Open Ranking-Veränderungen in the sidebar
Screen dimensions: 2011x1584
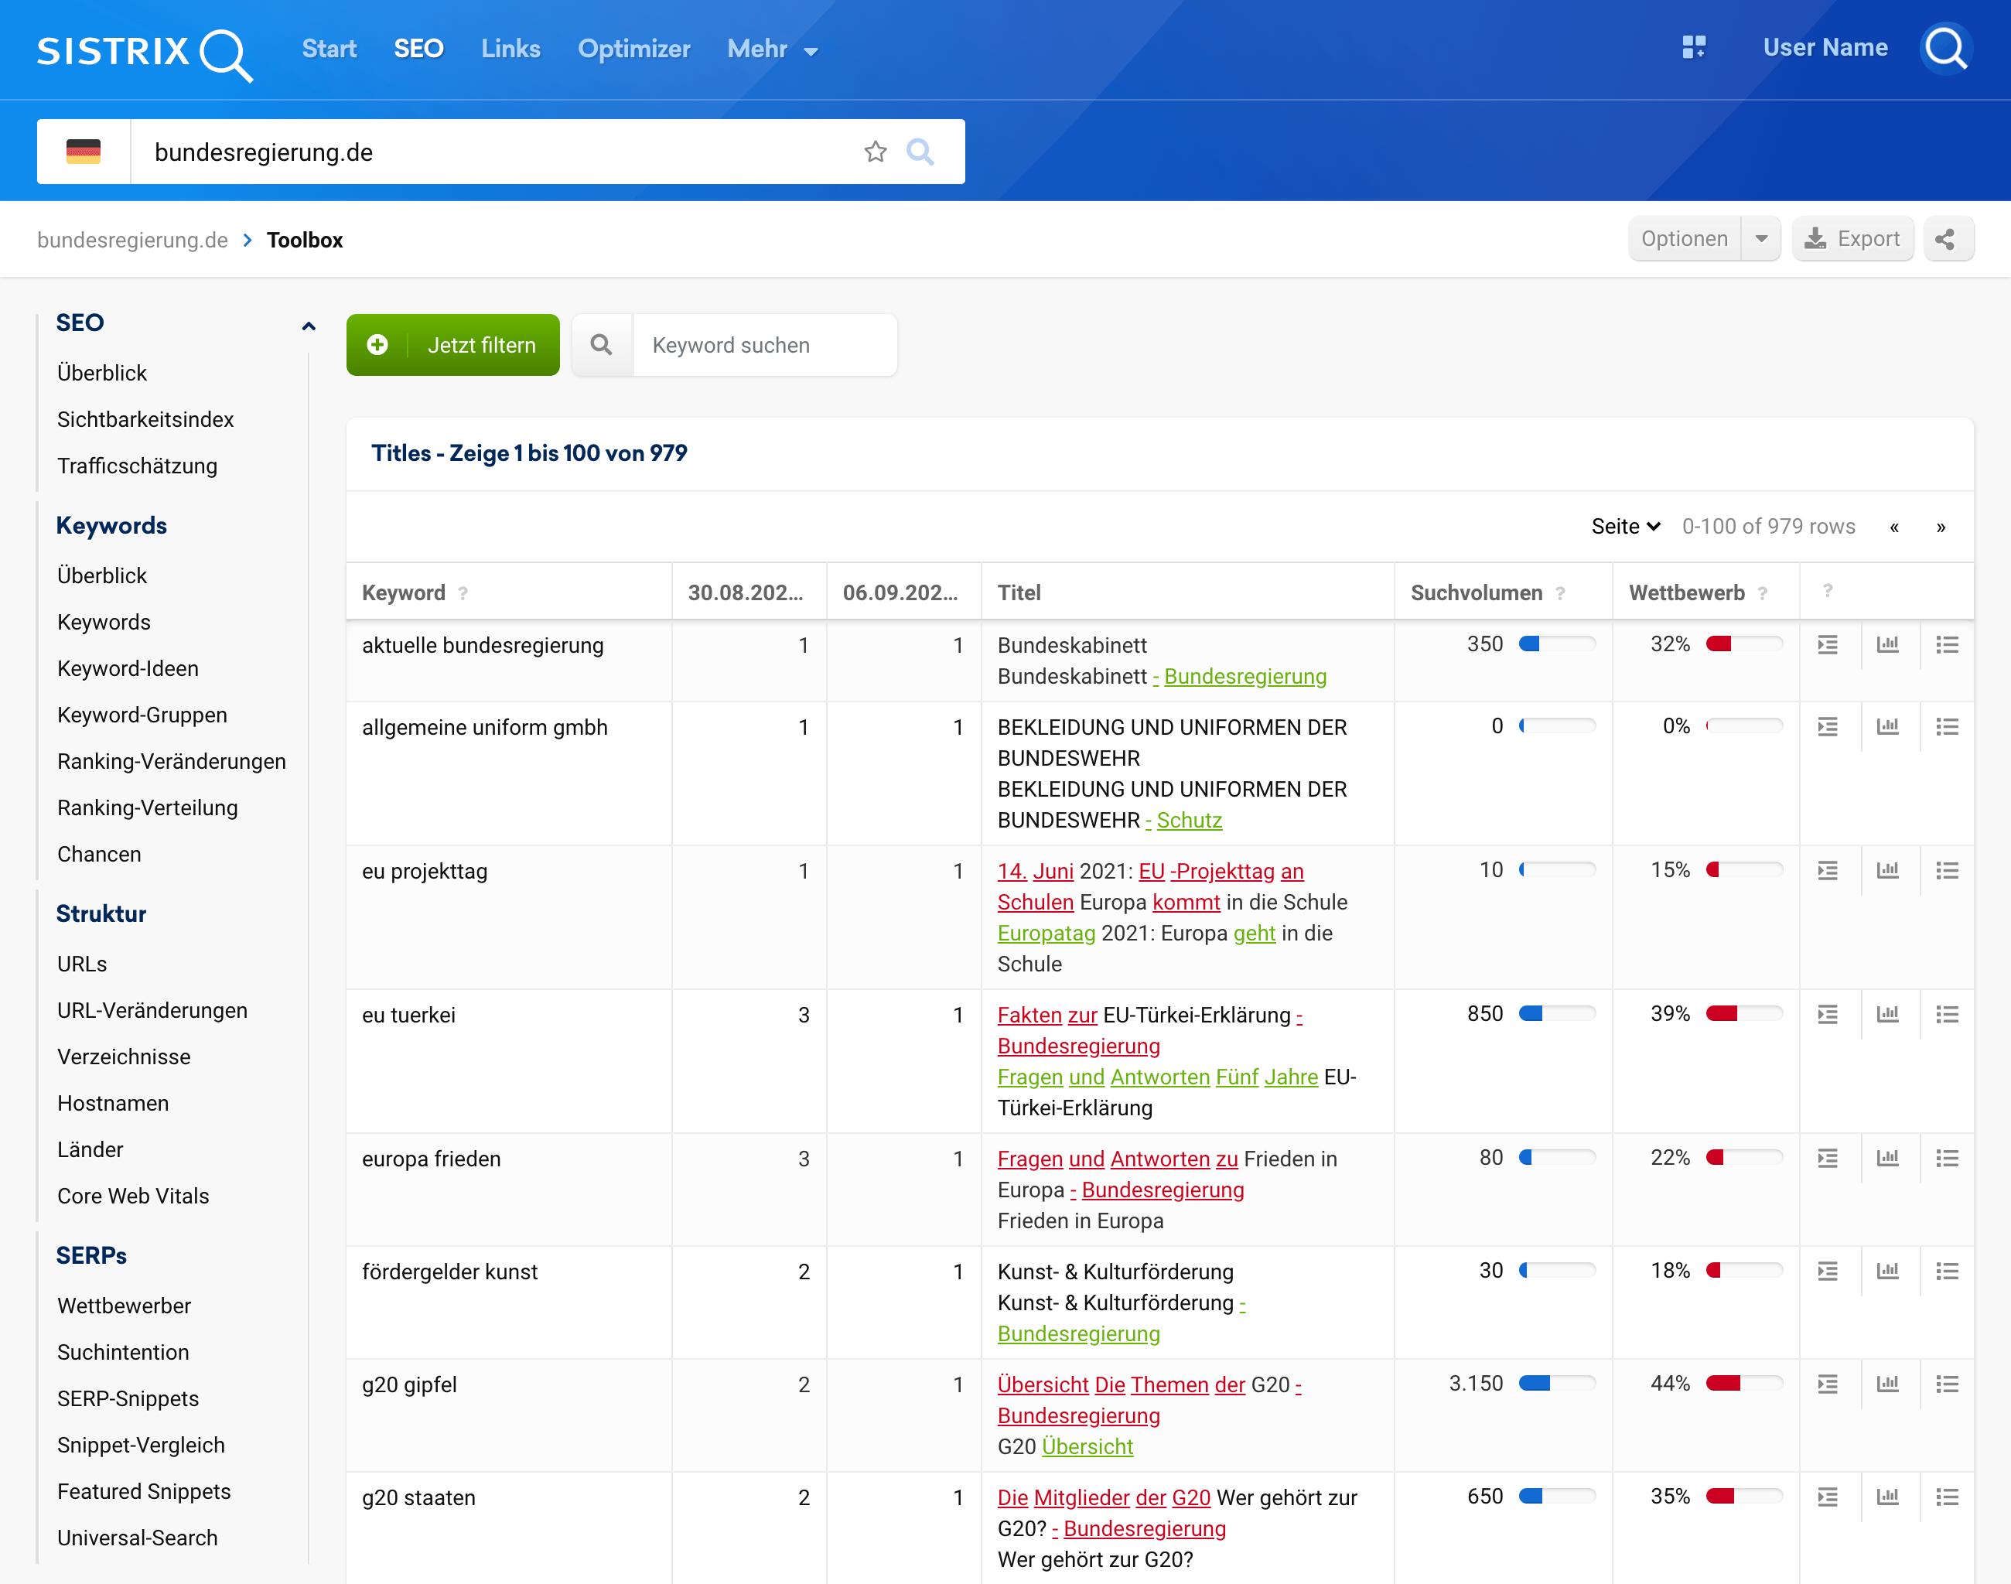(x=172, y=761)
